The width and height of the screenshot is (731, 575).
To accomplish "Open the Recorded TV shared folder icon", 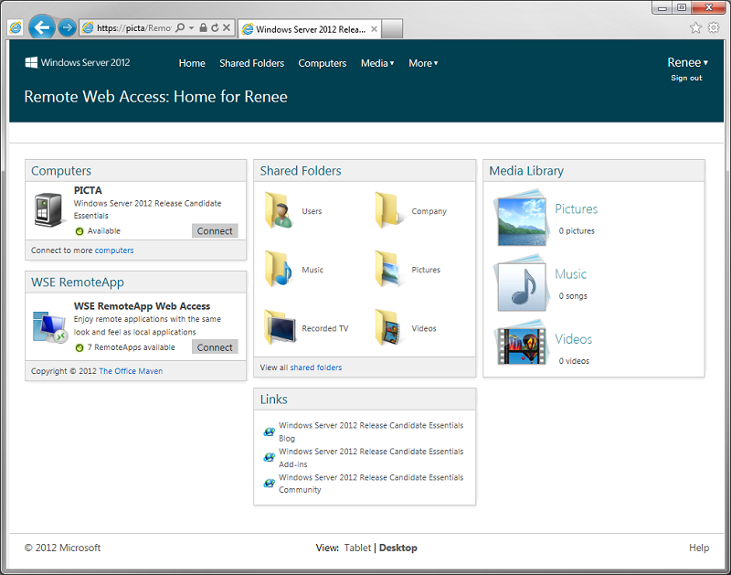I will [x=280, y=327].
